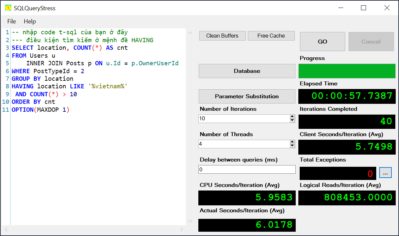
Task: Decrement Number of Threads with the down spinner
Action: click(293, 146)
